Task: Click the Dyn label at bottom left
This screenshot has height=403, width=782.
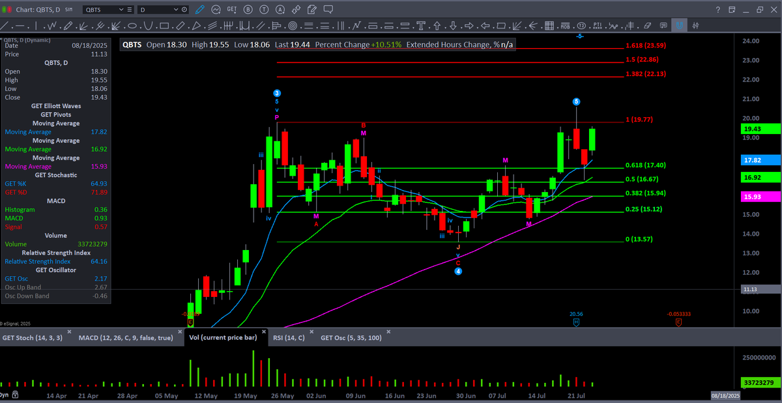Action: pyautogui.click(x=4, y=395)
